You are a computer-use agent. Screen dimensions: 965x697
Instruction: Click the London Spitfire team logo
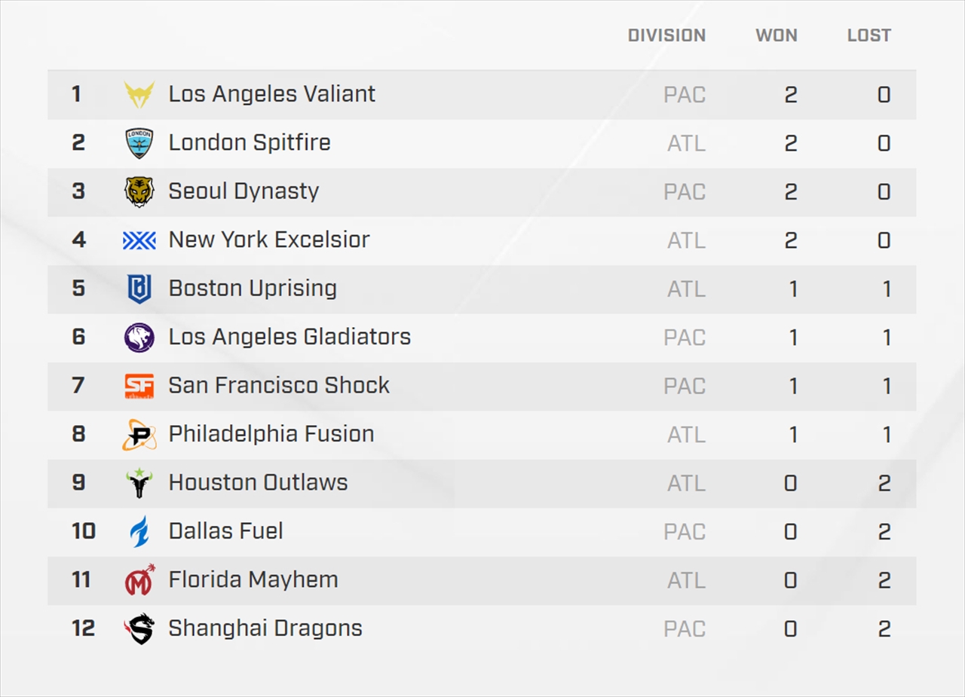[x=139, y=143]
